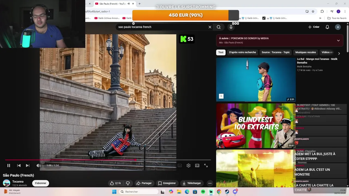
Task: Clear the YouTube search text
Action: pyautogui.click(x=210, y=27)
